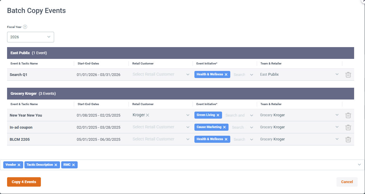365x194 pixels.
Task: Click the Grocery Kroger group header
Action: click(x=181, y=94)
